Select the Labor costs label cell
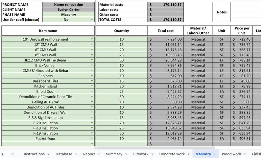261x158 pixels. pyautogui.click(x=123, y=10)
